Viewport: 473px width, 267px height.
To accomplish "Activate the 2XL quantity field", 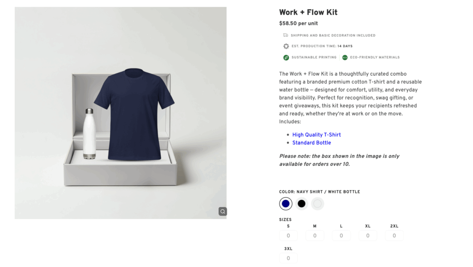I will coord(394,236).
